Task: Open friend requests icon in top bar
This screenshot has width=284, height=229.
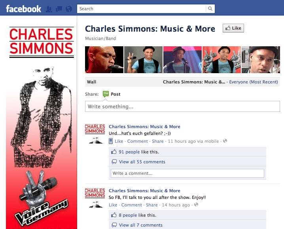Action: [49, 9]
